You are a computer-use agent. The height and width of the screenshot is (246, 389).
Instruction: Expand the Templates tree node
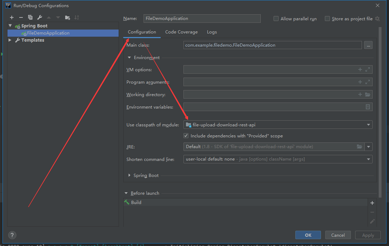coord(10,40)
